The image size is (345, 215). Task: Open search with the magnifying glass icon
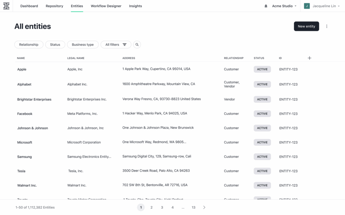(x=137, y=44)
